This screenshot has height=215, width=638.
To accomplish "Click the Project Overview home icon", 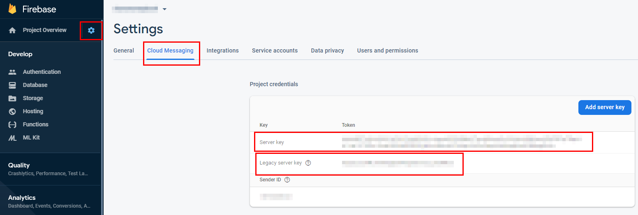I will pos(12,30).
